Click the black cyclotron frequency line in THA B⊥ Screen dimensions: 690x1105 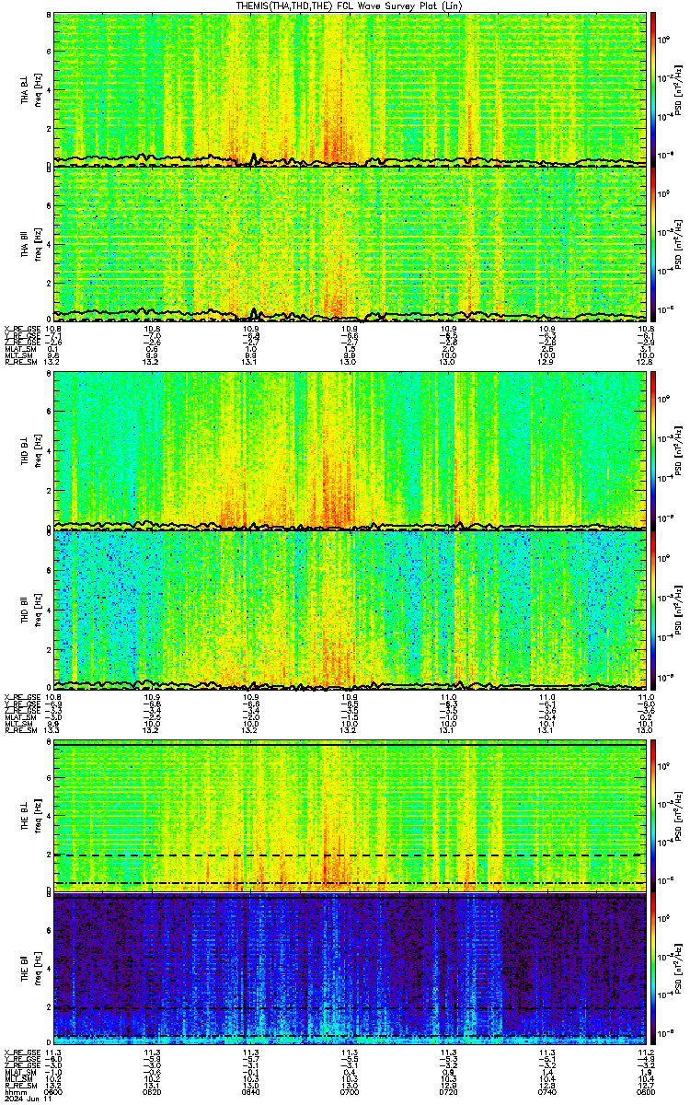point(349,160)
